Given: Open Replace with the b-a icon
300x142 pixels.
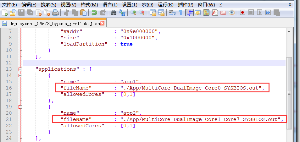Looking at the screenshot, I should tap(122, 13).
